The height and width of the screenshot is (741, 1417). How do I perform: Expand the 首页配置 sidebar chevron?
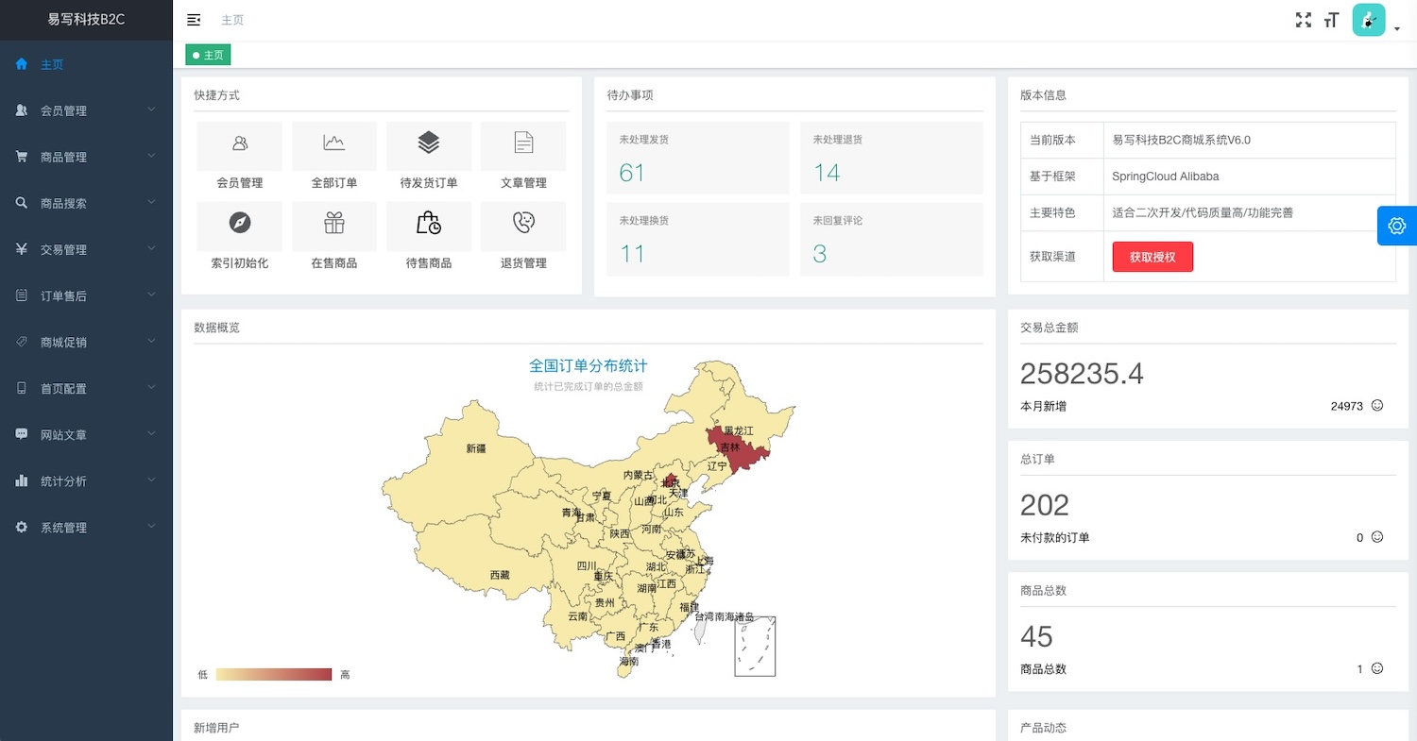(x=152, y=388)
